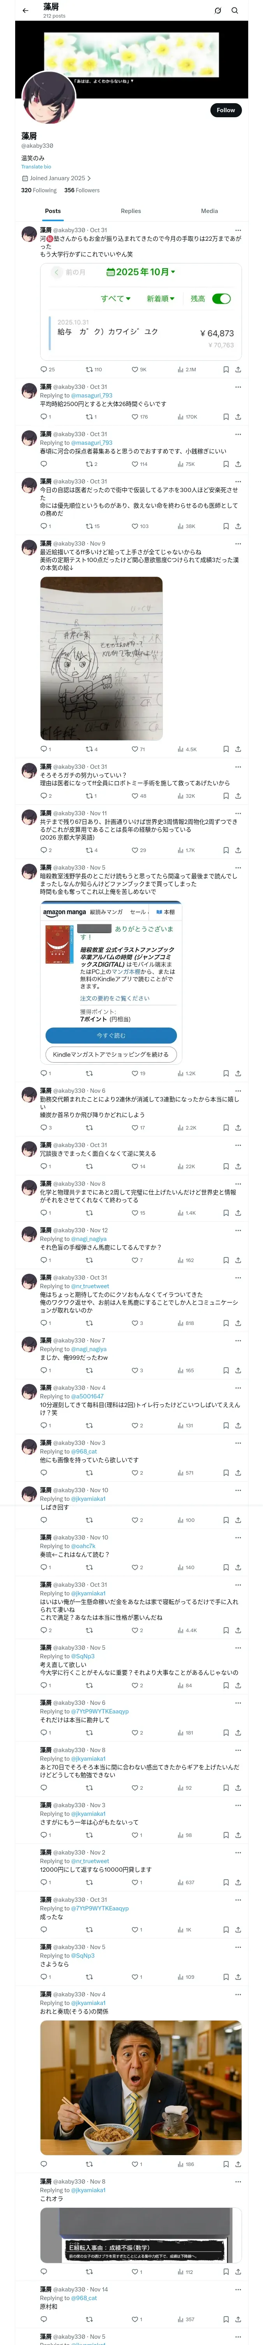The width and height of the screenshot is (263, 2345).
Task: Click the 今すぐ読む blue button
Action: pyautogui.click(x=111, y=1035)
